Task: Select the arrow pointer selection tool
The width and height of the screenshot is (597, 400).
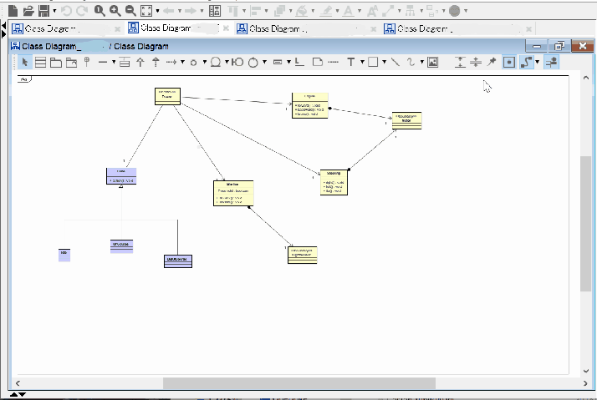Action: (25, 62)
